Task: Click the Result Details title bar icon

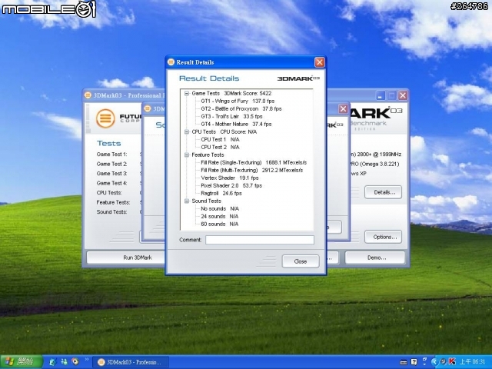Action: pos(171,62)
